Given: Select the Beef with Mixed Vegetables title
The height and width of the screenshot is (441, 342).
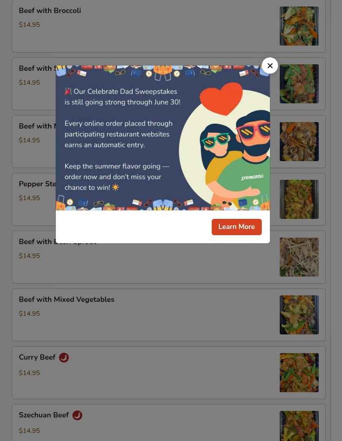Looking at the screenshot, I should [x=66, y=299].
